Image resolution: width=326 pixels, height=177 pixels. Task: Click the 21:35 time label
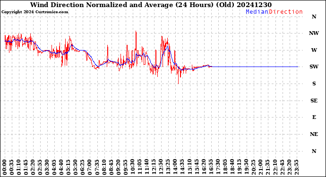tap(268, 167)
